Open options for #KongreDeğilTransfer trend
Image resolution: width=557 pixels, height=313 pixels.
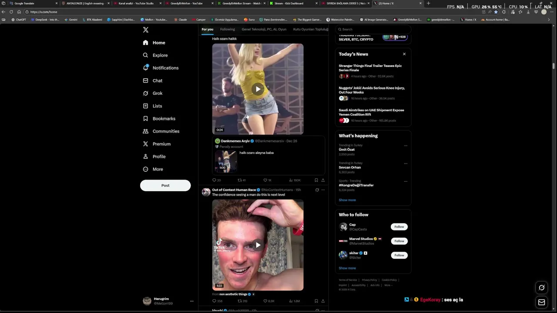pyautogui.click(x=406, y=181)
